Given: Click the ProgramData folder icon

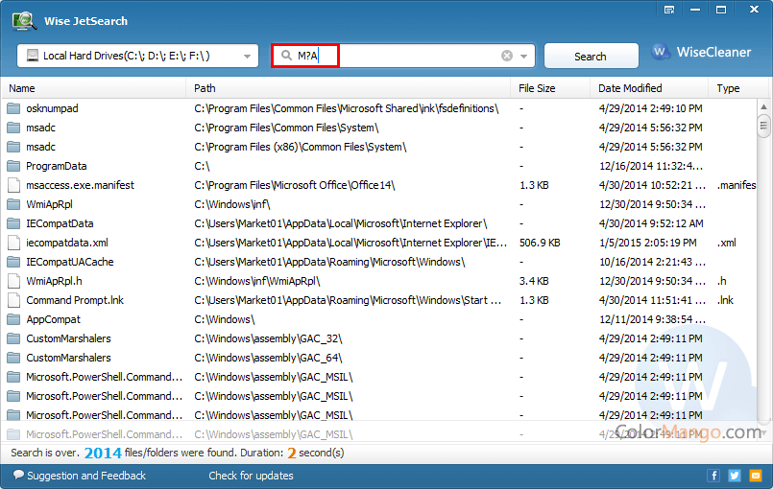Looking at the screenshot, I should click(x=13, y=166).
